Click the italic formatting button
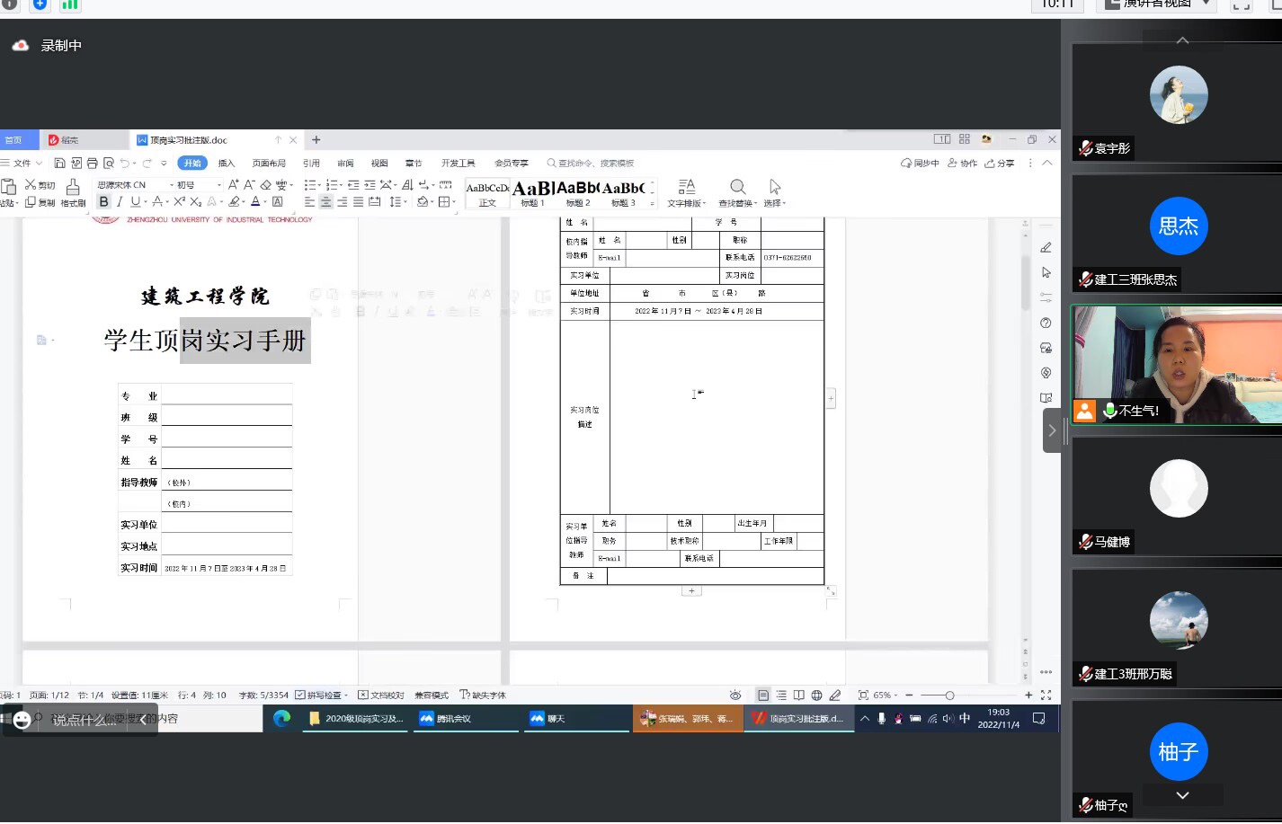 (x=120, y=202)
